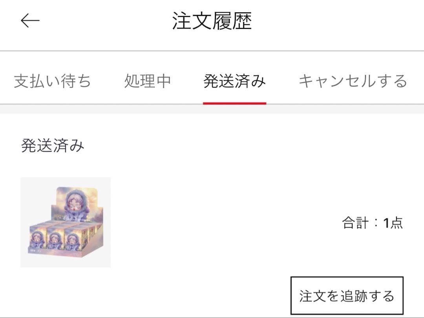The width and height of the screenshot is (424, 318).
Task: Show orders currently being processed
Action: pos(147,81)
